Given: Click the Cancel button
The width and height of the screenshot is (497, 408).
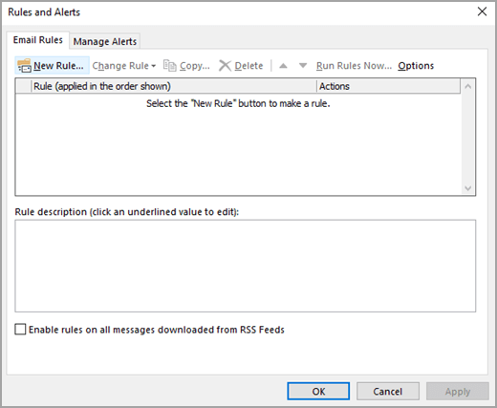Looking at the screenshot, I should pyautogui.click(x=388, y=391).
